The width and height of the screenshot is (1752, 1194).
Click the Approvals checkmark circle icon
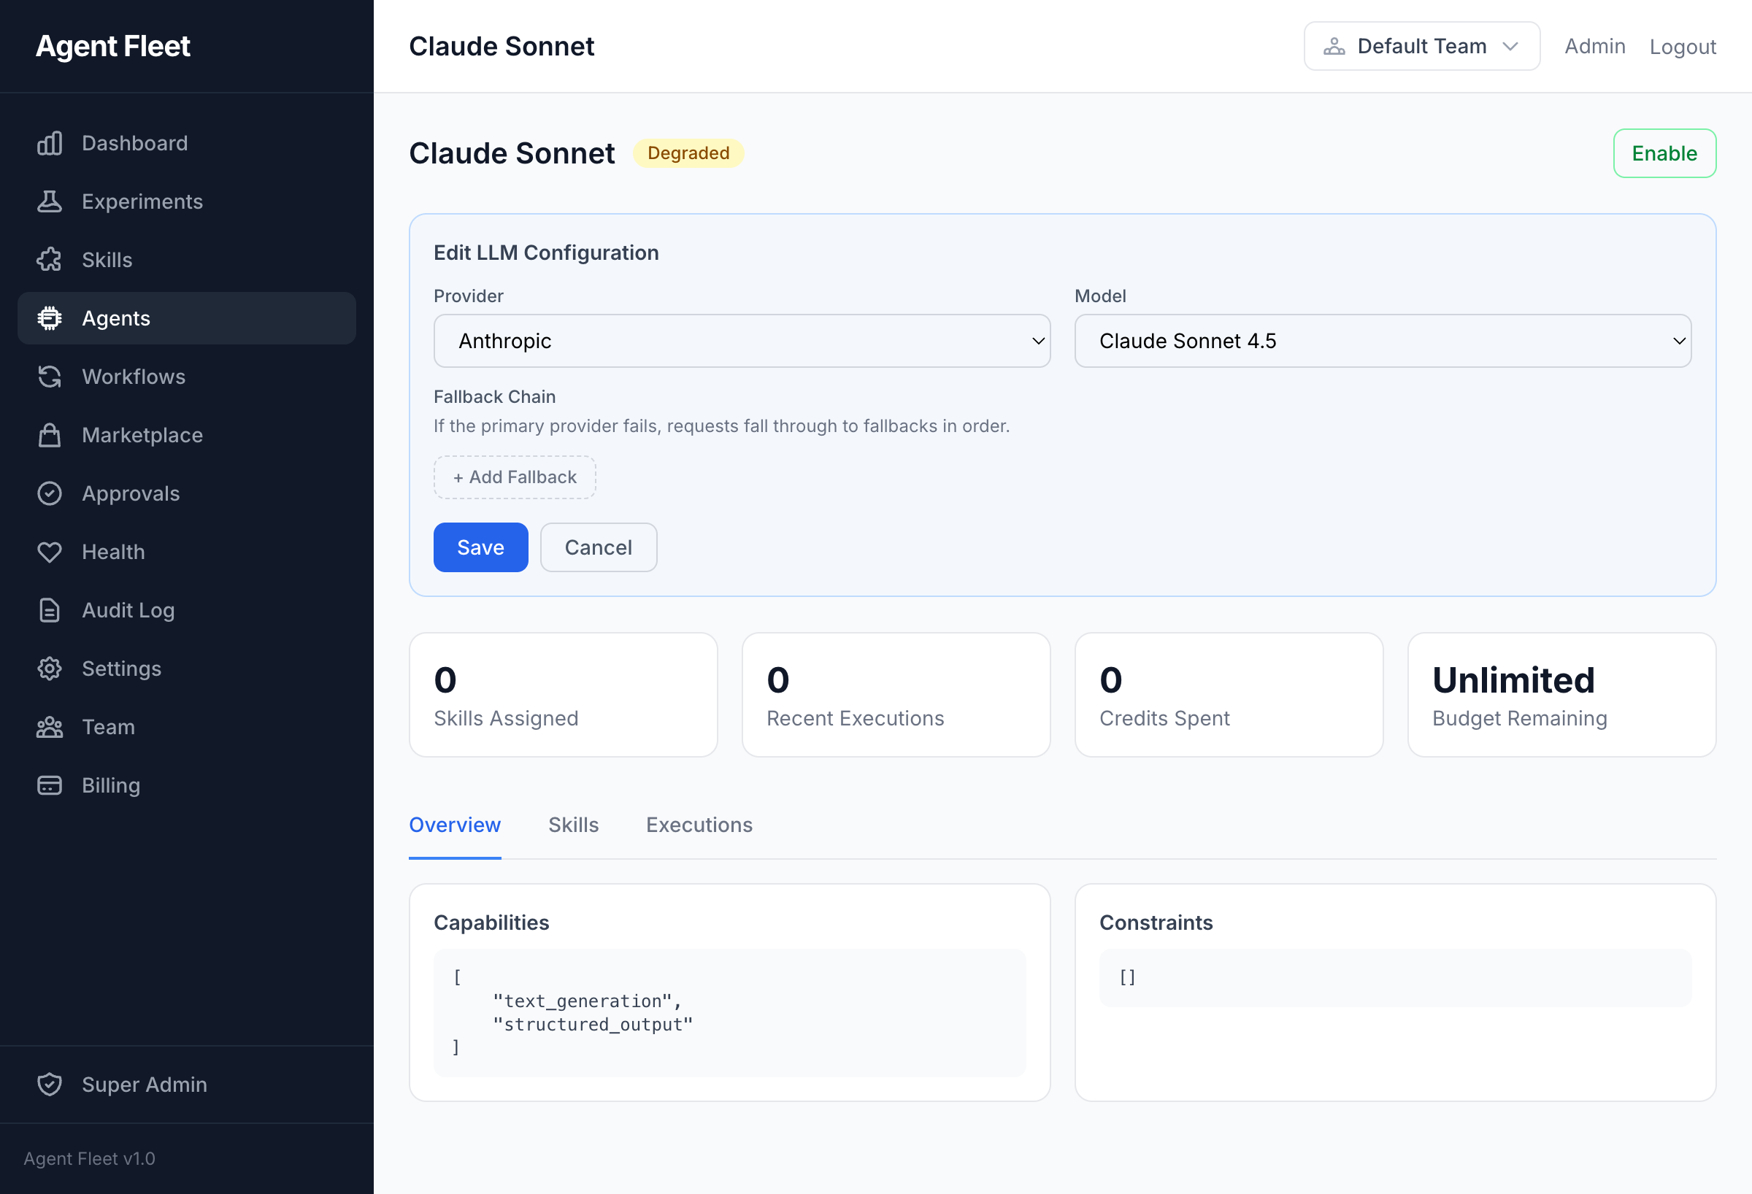click(50, 494)
